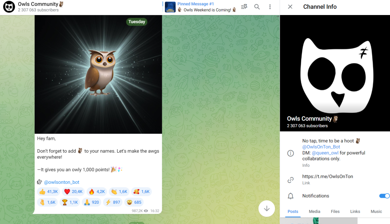Click the pinned messages list icon
This screenshot has height=224, width=390.
tap(244, 7)
